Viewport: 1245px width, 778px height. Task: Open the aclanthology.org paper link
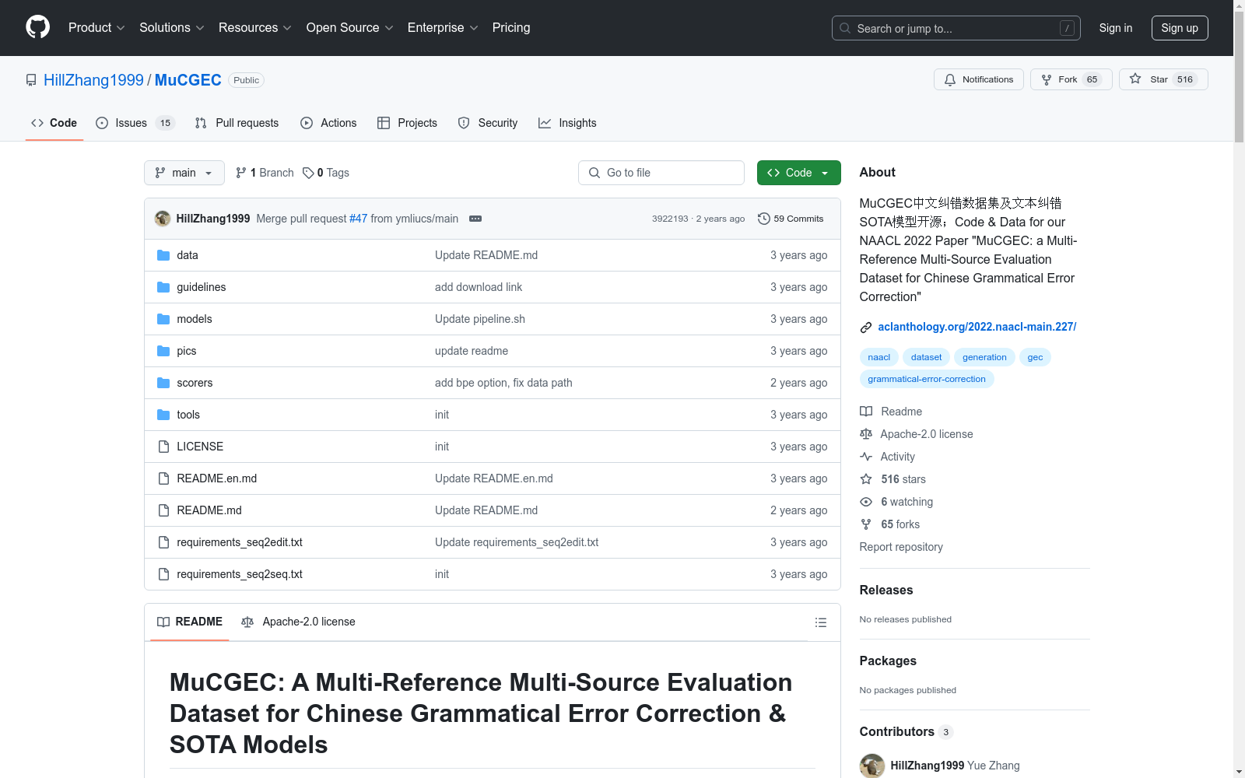[x=977, y=327]
